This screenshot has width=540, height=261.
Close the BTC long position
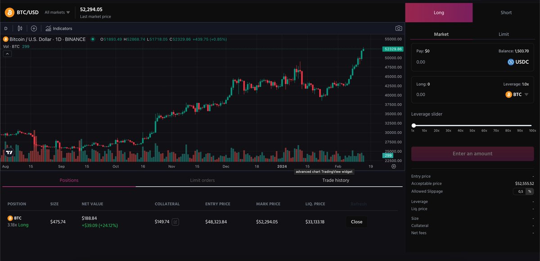(x=356, y=221)
